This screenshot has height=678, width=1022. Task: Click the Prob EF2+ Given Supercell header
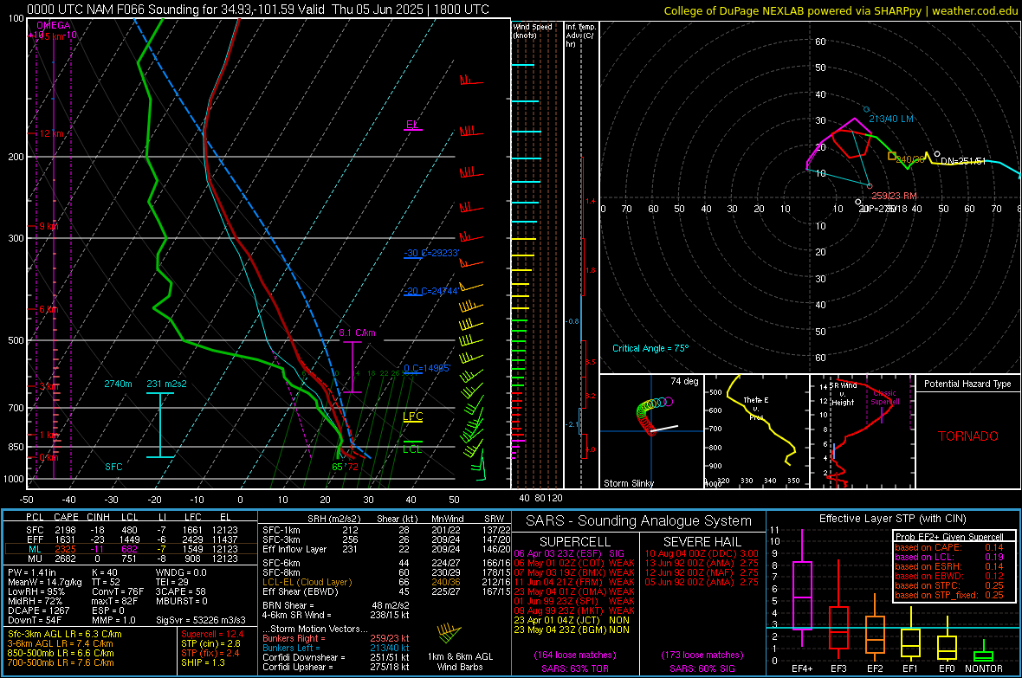point(949,537)
